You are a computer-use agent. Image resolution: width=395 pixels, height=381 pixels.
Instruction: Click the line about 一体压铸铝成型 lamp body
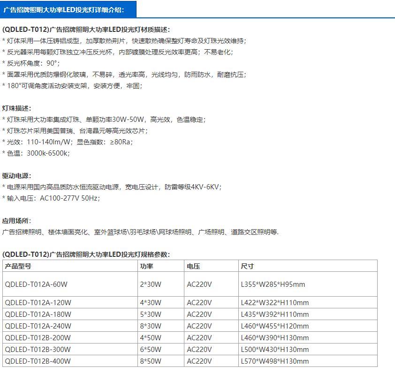[x=124, y=41]
